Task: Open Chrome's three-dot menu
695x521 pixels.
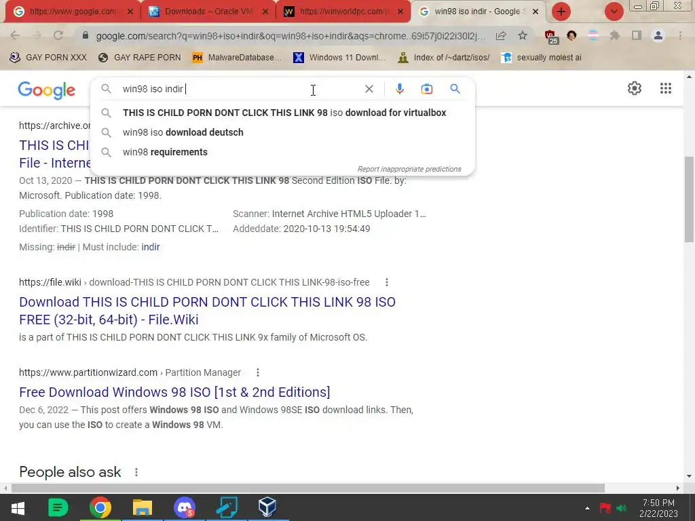Action: tap(680, 35)
